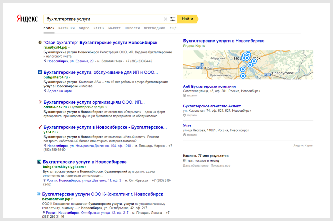Go to the Карты tab
Screen dimensions: 333x221
click(x=99, y=28)
